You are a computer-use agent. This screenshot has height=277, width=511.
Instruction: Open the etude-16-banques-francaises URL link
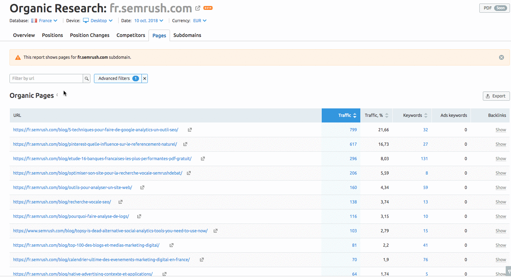(x=102, y=159)
